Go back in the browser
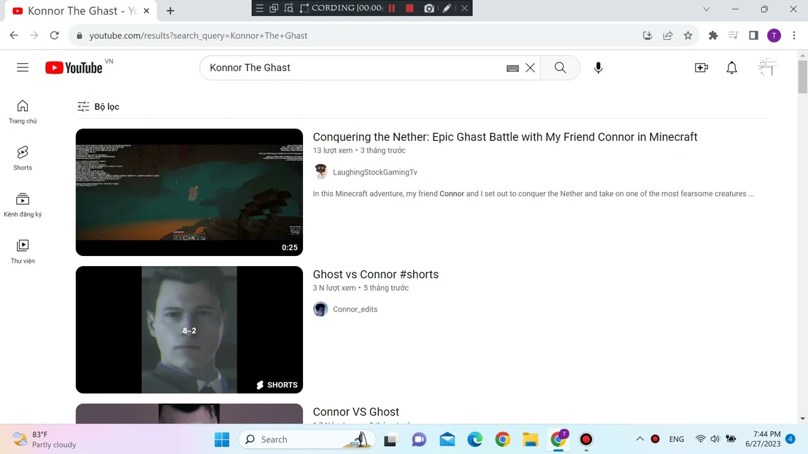This screenshot has width=808, height=454. [x=14, y=35]
